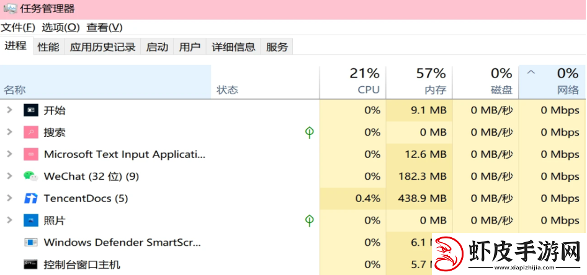The width and height of the screenshot is (587, 275).
Task: Select the TencentDocs process icon
Action: point(30,198)
